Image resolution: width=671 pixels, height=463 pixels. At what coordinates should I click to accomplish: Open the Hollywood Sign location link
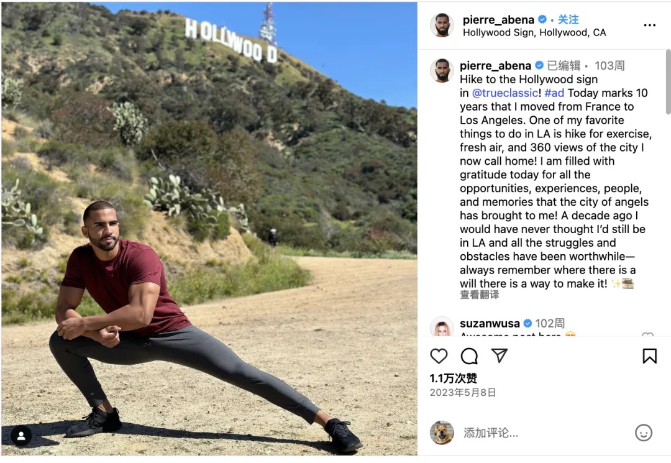pyautogui.click(x=534, y=32)
